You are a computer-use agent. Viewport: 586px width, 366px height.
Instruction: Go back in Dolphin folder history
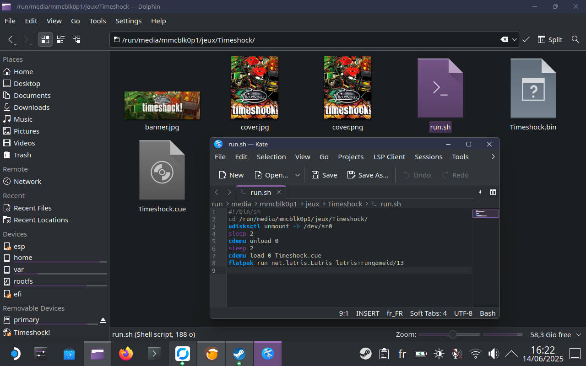click(x=11, y=40)
